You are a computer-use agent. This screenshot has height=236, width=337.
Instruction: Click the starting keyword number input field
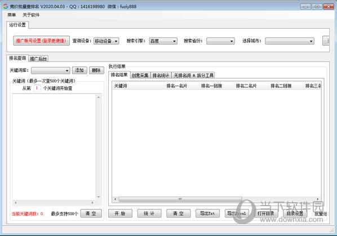click(x=37, y=88)
